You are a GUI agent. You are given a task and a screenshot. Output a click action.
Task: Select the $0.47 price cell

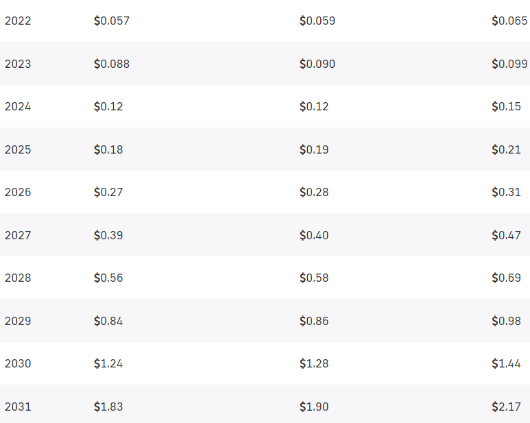(x=506, y=235)
